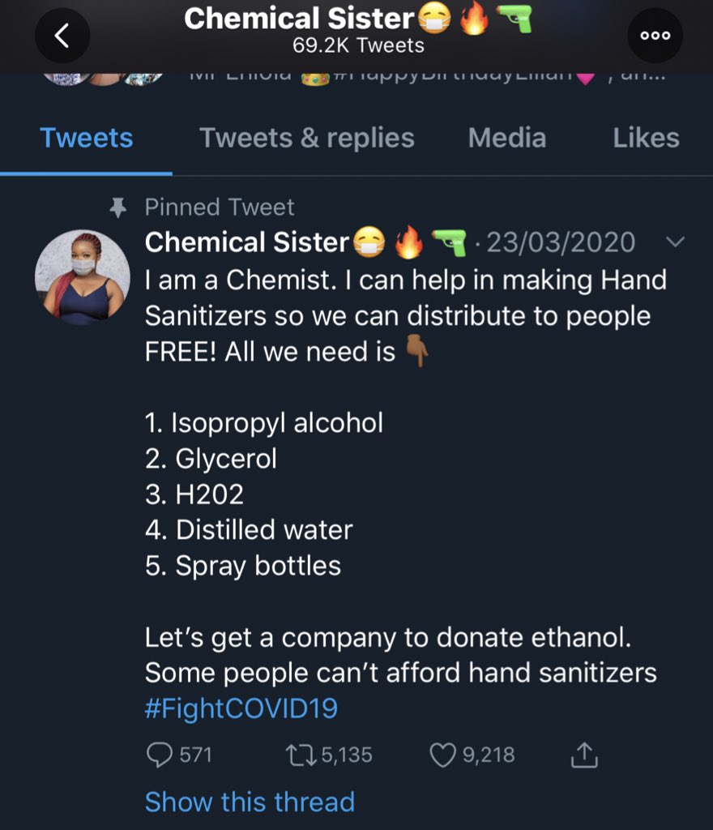Select the Media tab
The image size is (713, 830).
click(x=506, y=138)
